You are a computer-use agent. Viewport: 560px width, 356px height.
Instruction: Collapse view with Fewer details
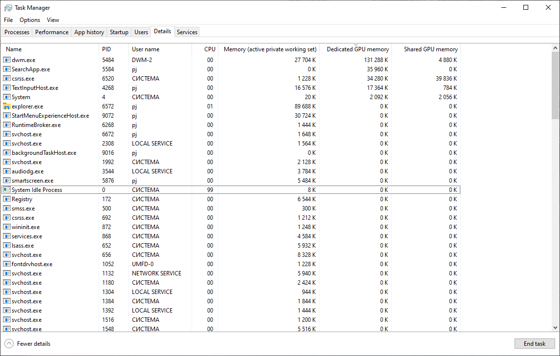click(x=27, y=343)
